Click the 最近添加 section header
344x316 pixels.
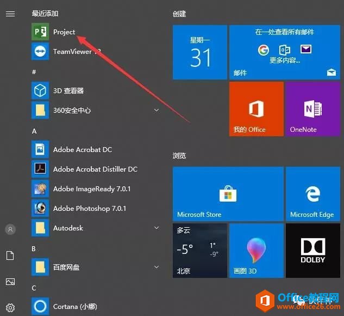point(45,14)
